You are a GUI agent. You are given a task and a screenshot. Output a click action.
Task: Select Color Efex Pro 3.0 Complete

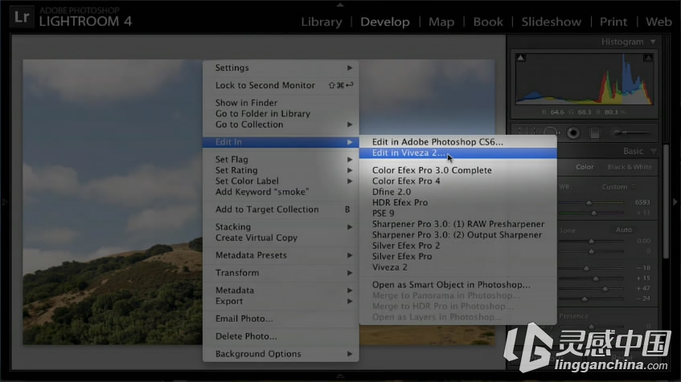[457, 170]
